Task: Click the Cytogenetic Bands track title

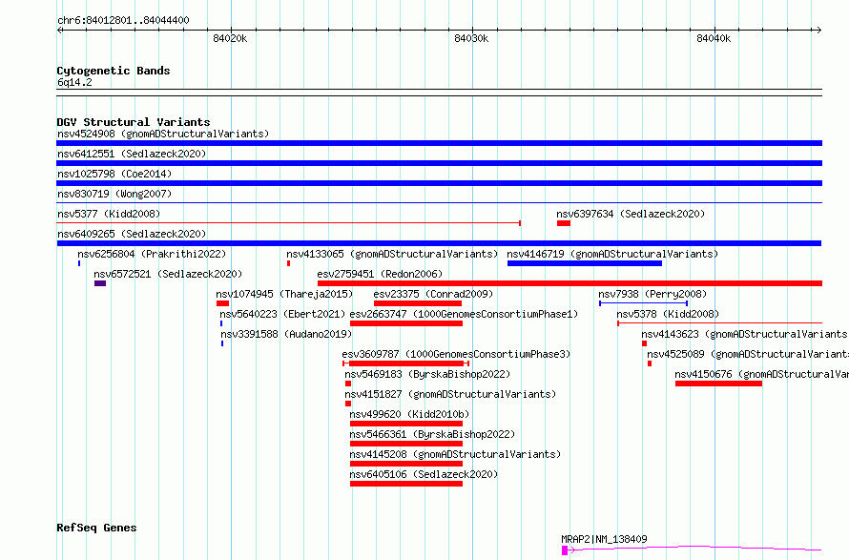Action: pyautogui.click(x=114, y=71)
